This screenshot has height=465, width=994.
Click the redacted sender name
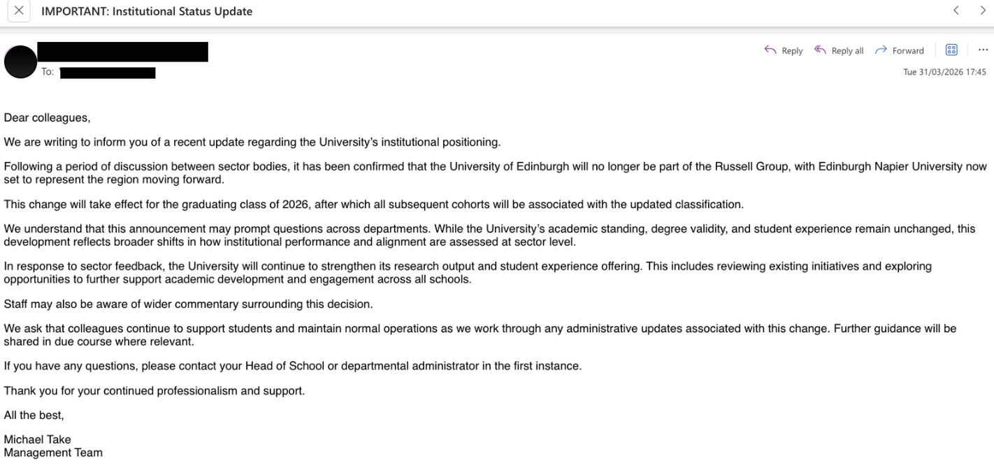pos(122,52)
